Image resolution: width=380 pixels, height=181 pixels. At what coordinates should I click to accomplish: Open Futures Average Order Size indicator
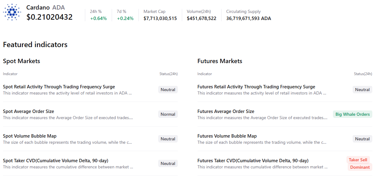(226, 111)
